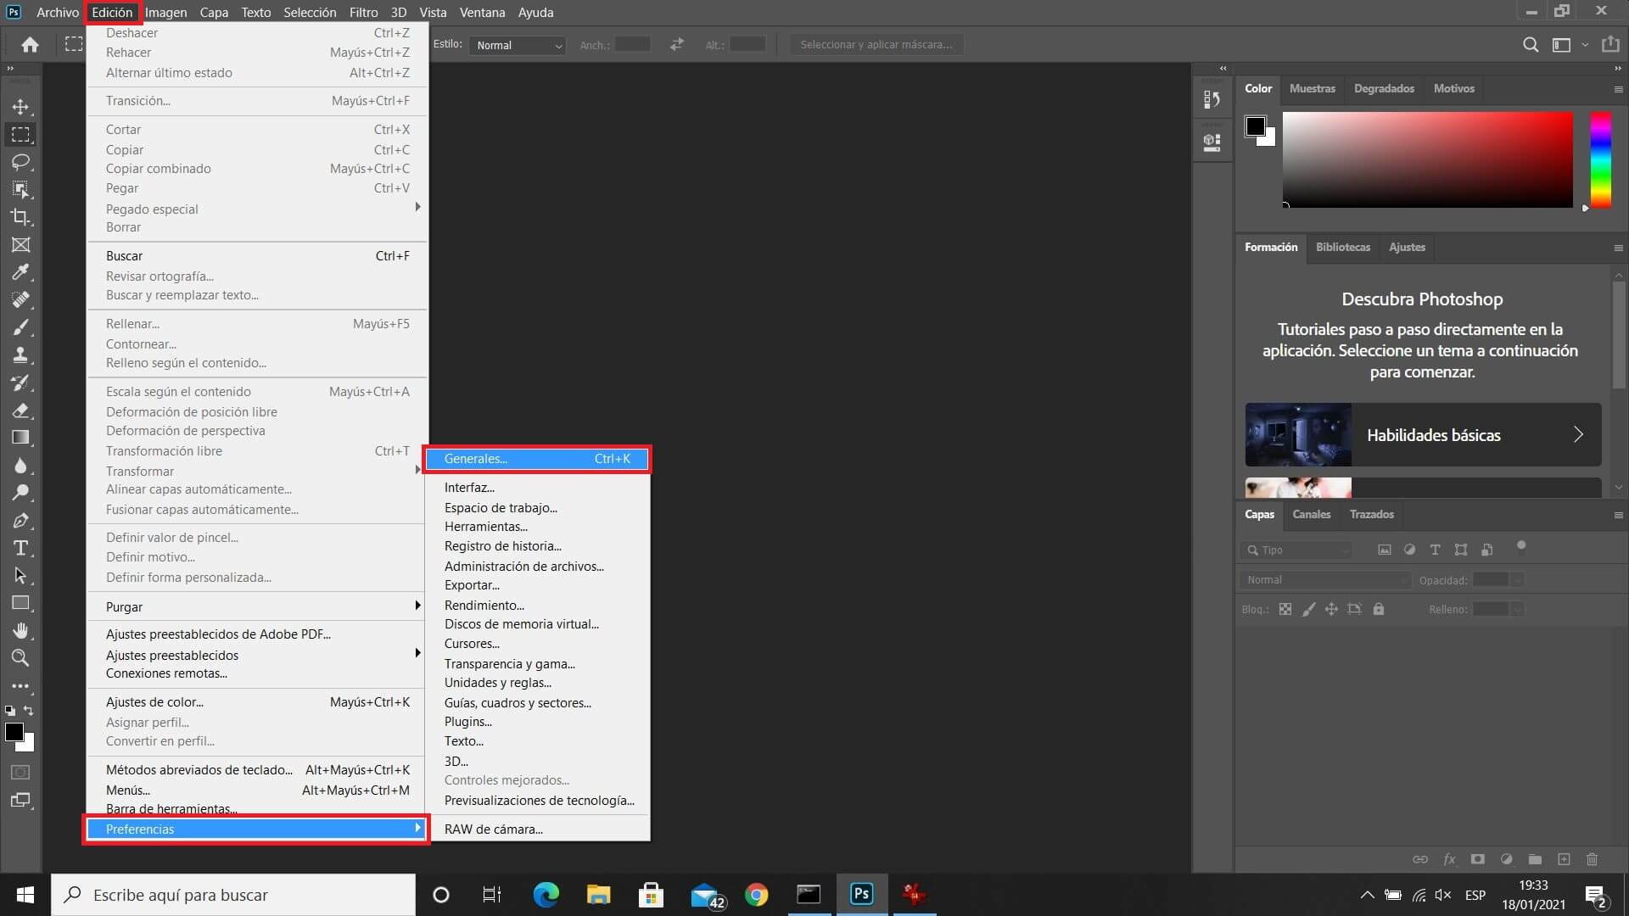
Task: Select the Move tool
Action: (x=20, y=107)
